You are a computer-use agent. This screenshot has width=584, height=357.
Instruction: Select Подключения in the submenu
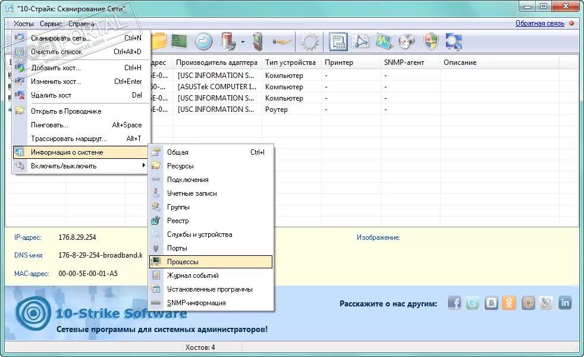coord(211,180)
